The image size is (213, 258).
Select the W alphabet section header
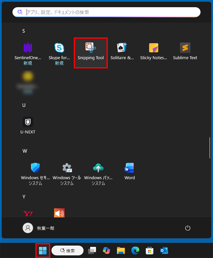coord(25,151)
